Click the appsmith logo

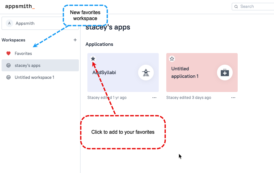20,6
